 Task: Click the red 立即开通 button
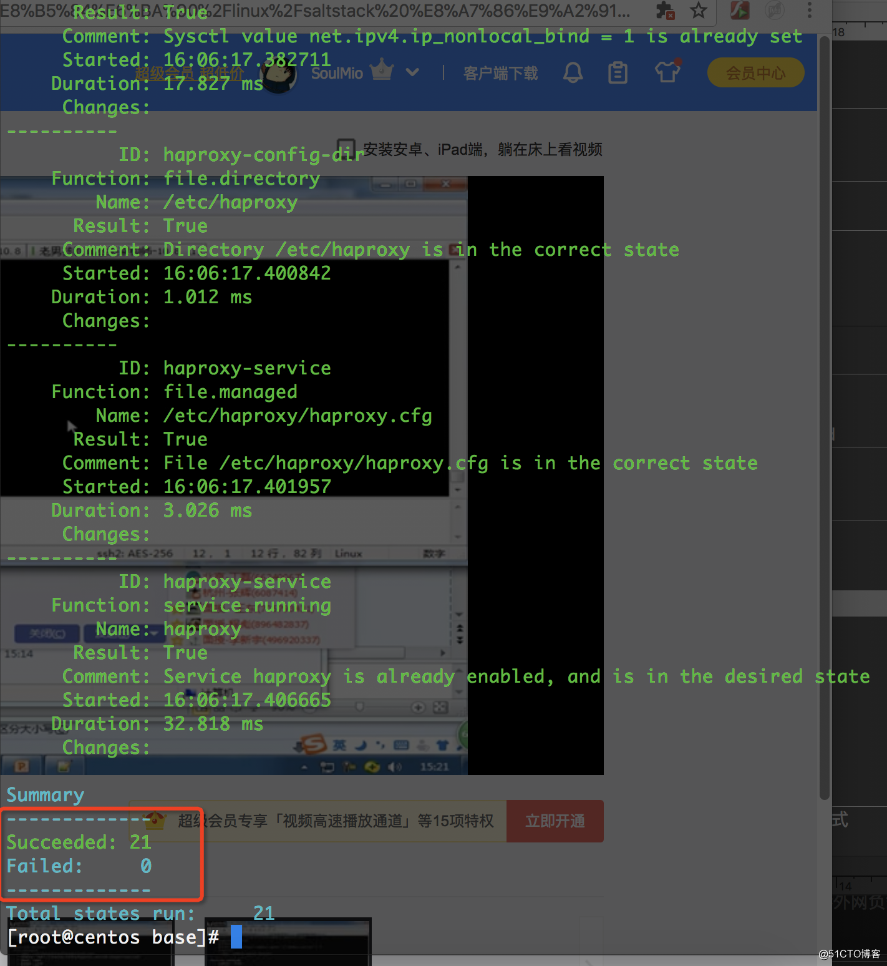(555, 821)
